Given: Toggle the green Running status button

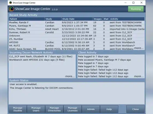Looking at the screenshot, I should click(136, 9).
